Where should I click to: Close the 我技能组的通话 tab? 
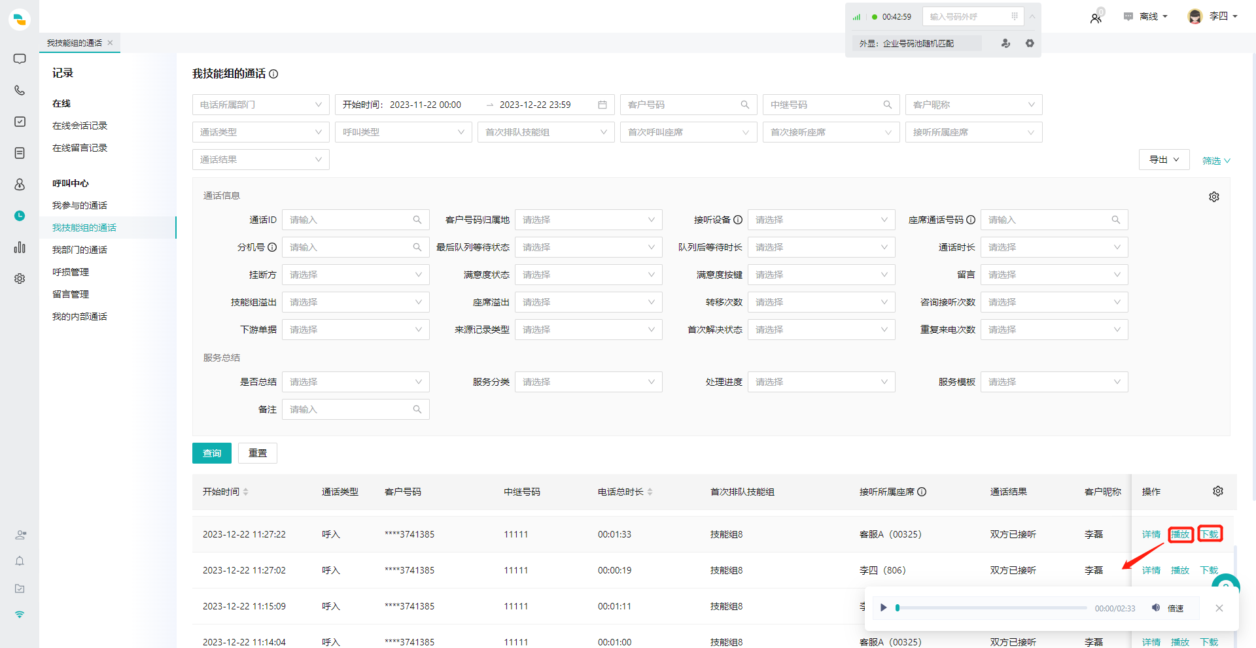[x=110, y=43]
